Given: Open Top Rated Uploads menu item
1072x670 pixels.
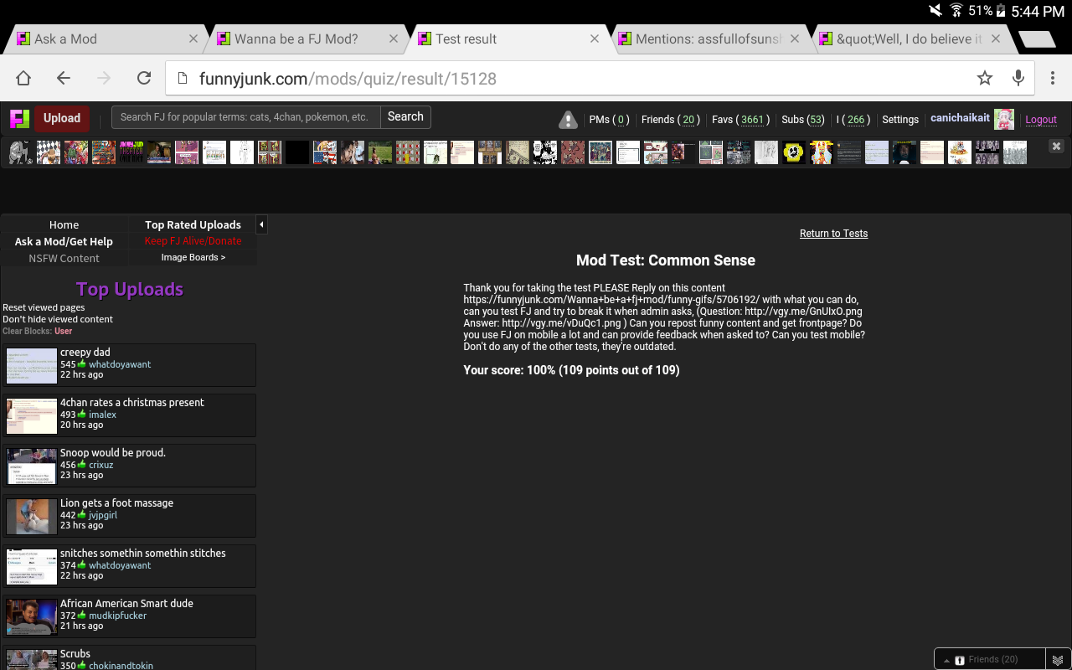Looking at the screenshot, I should pos(193,224).
